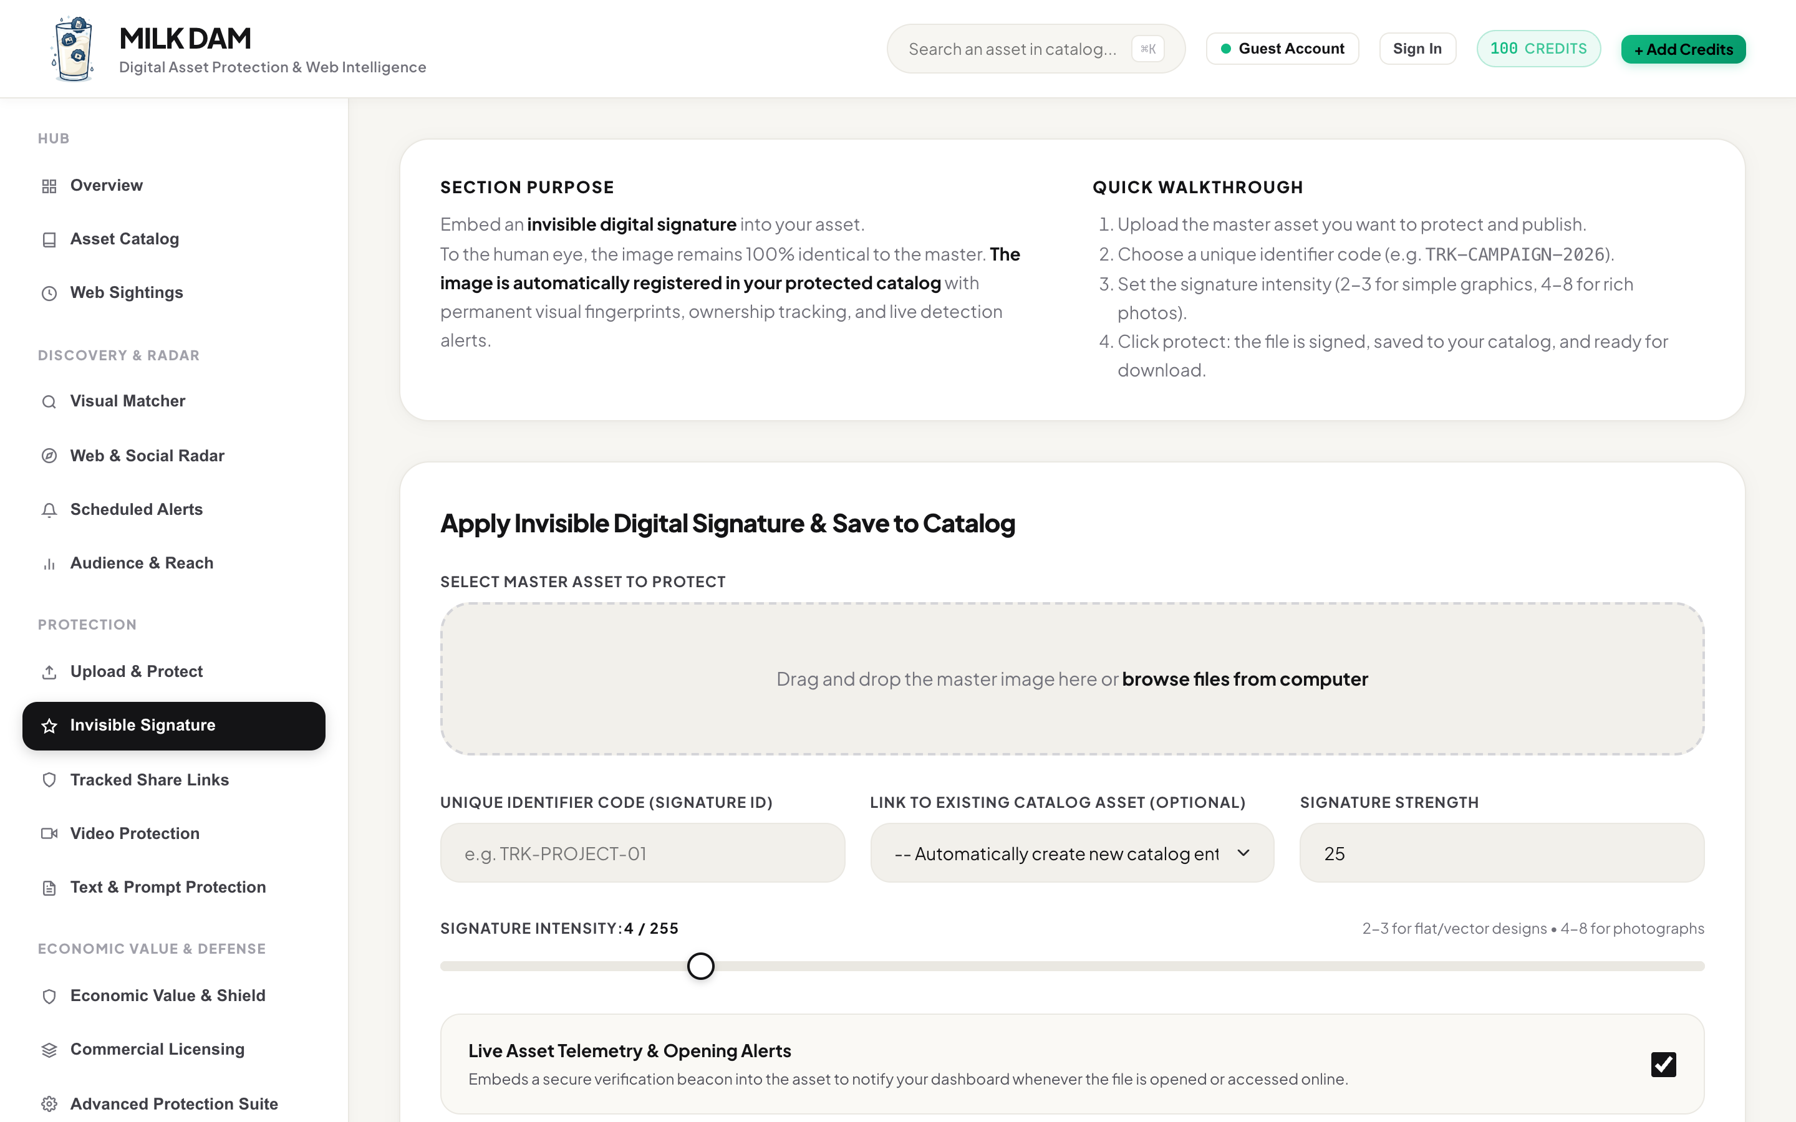The image size is (1796, 1122).
Task: Click the Signature Strength field showing 25
Action: [1502, 853]
